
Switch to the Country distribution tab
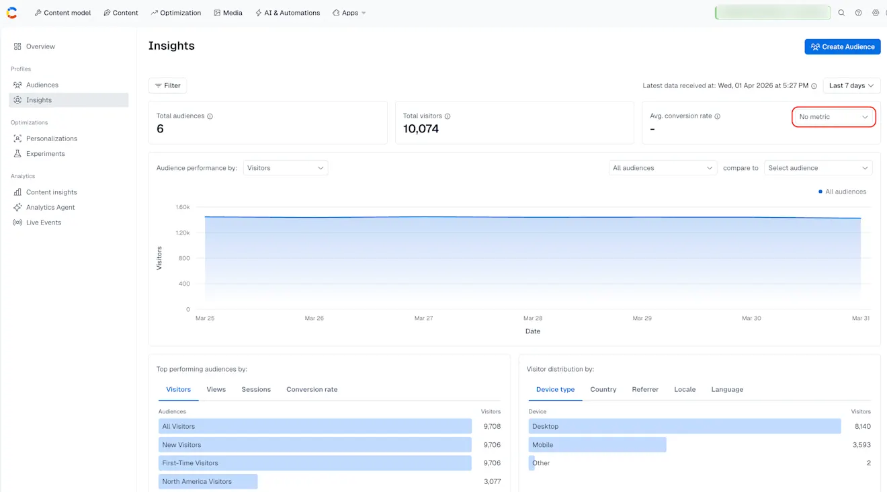tap(603, 389)
